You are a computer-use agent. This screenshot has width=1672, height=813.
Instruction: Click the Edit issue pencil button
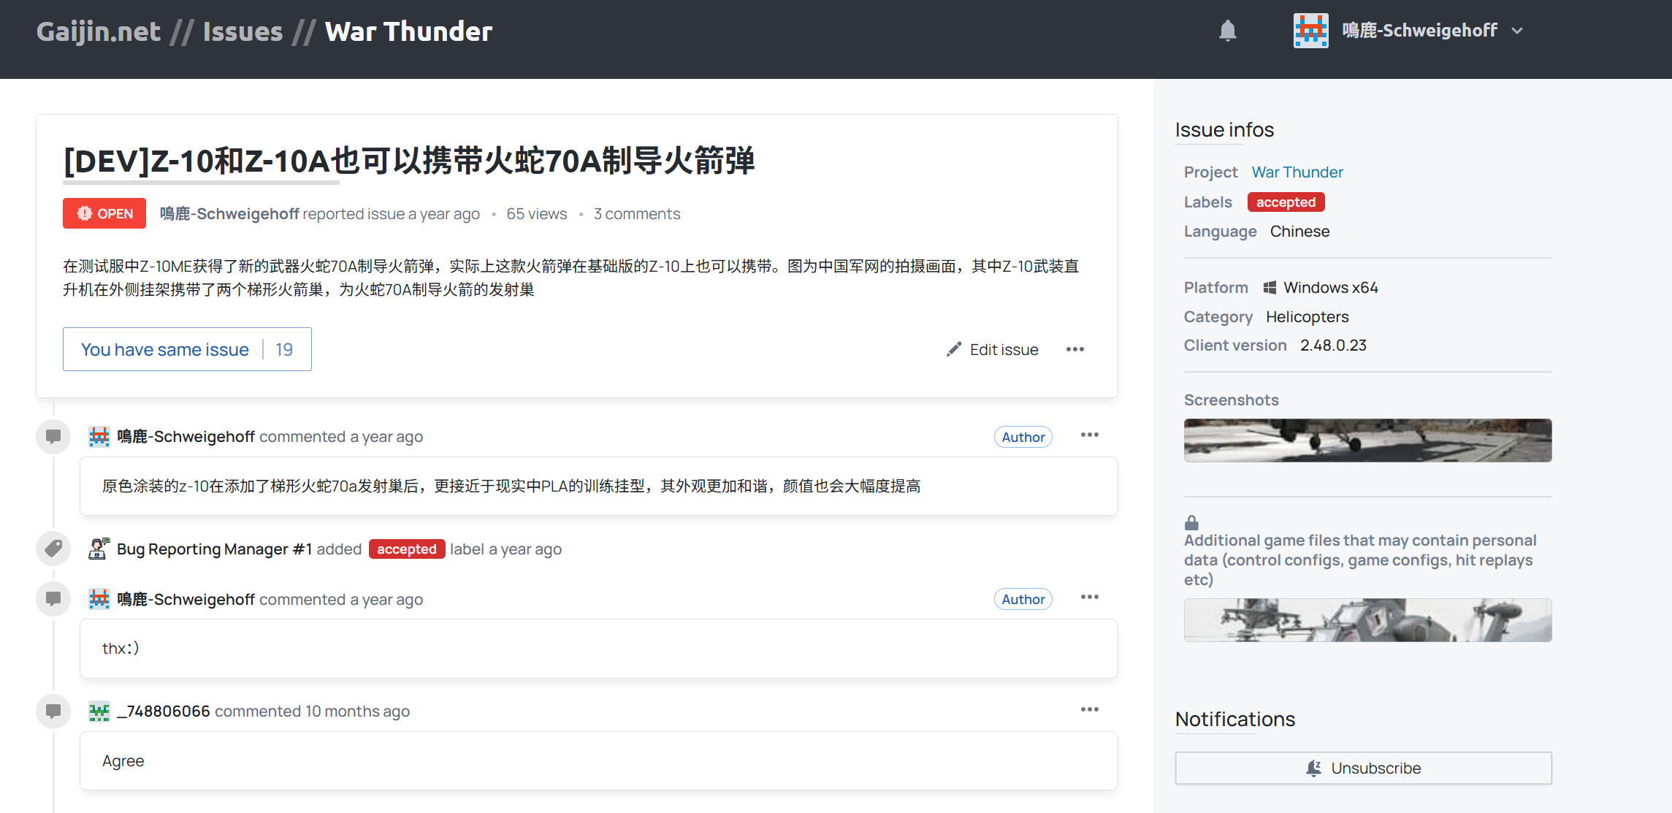coord(992,349)
